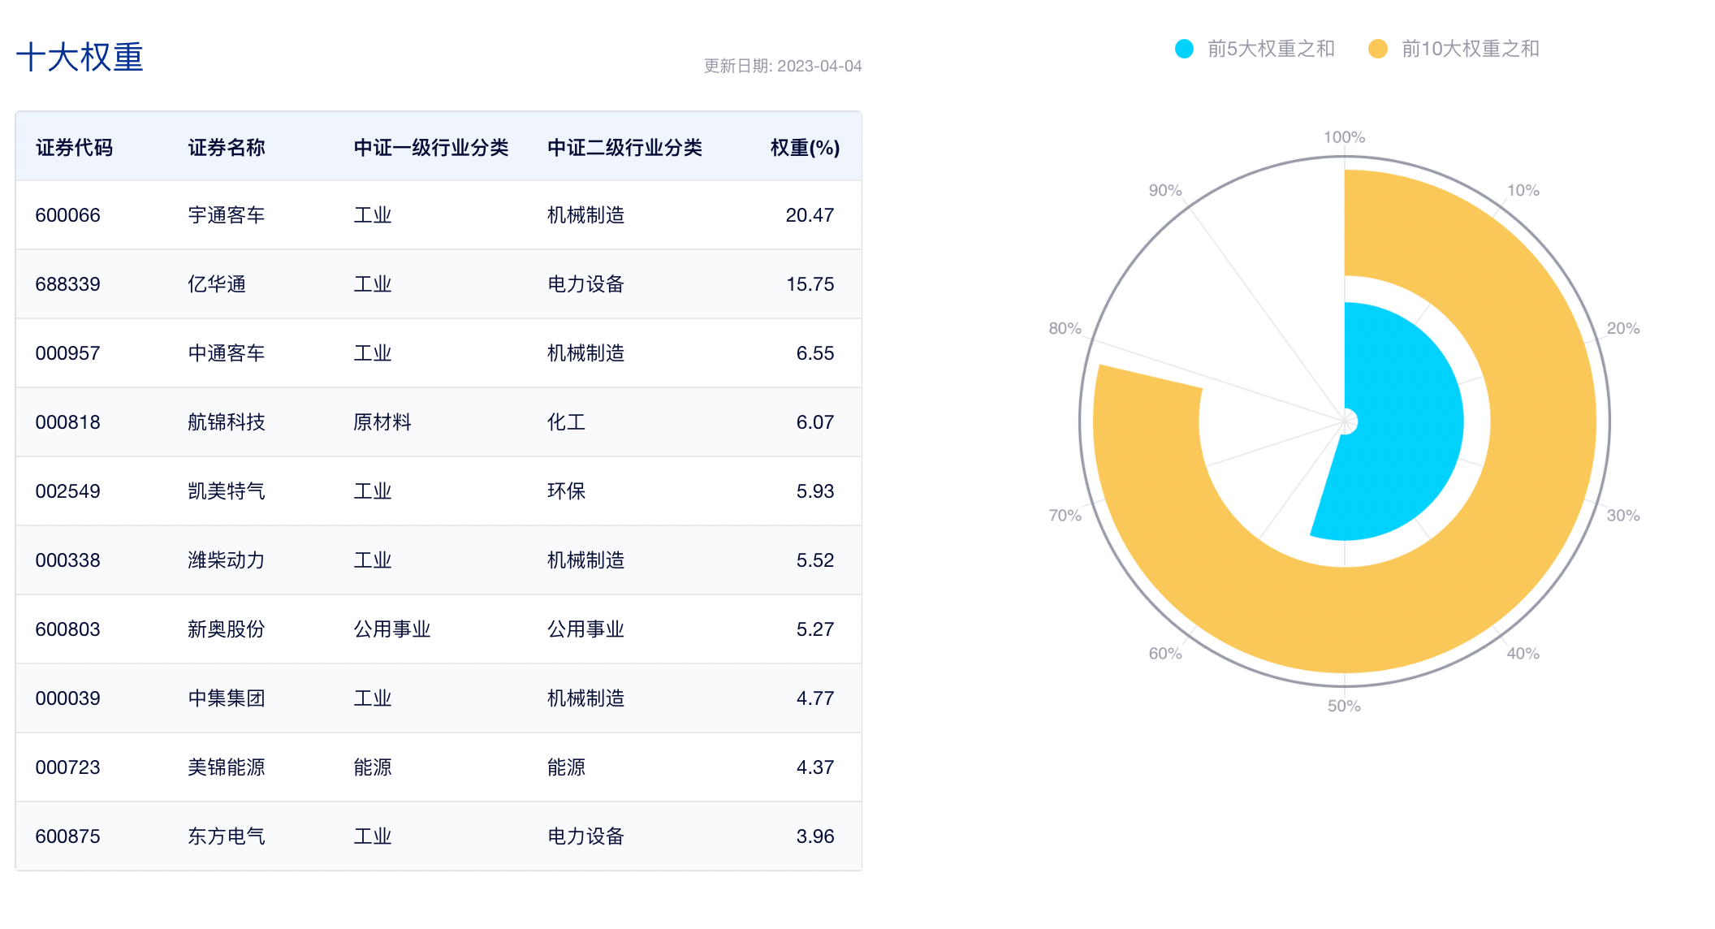Image resolution: width=1715 pixels, height=929 pixels.
Task: Select security code 000957
Action: tap(67, 353)
